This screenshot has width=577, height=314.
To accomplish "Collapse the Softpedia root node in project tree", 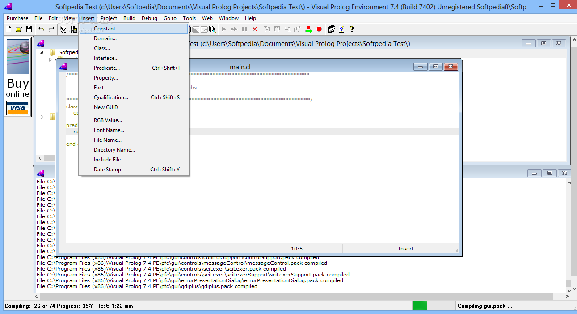I will [42, 52].
